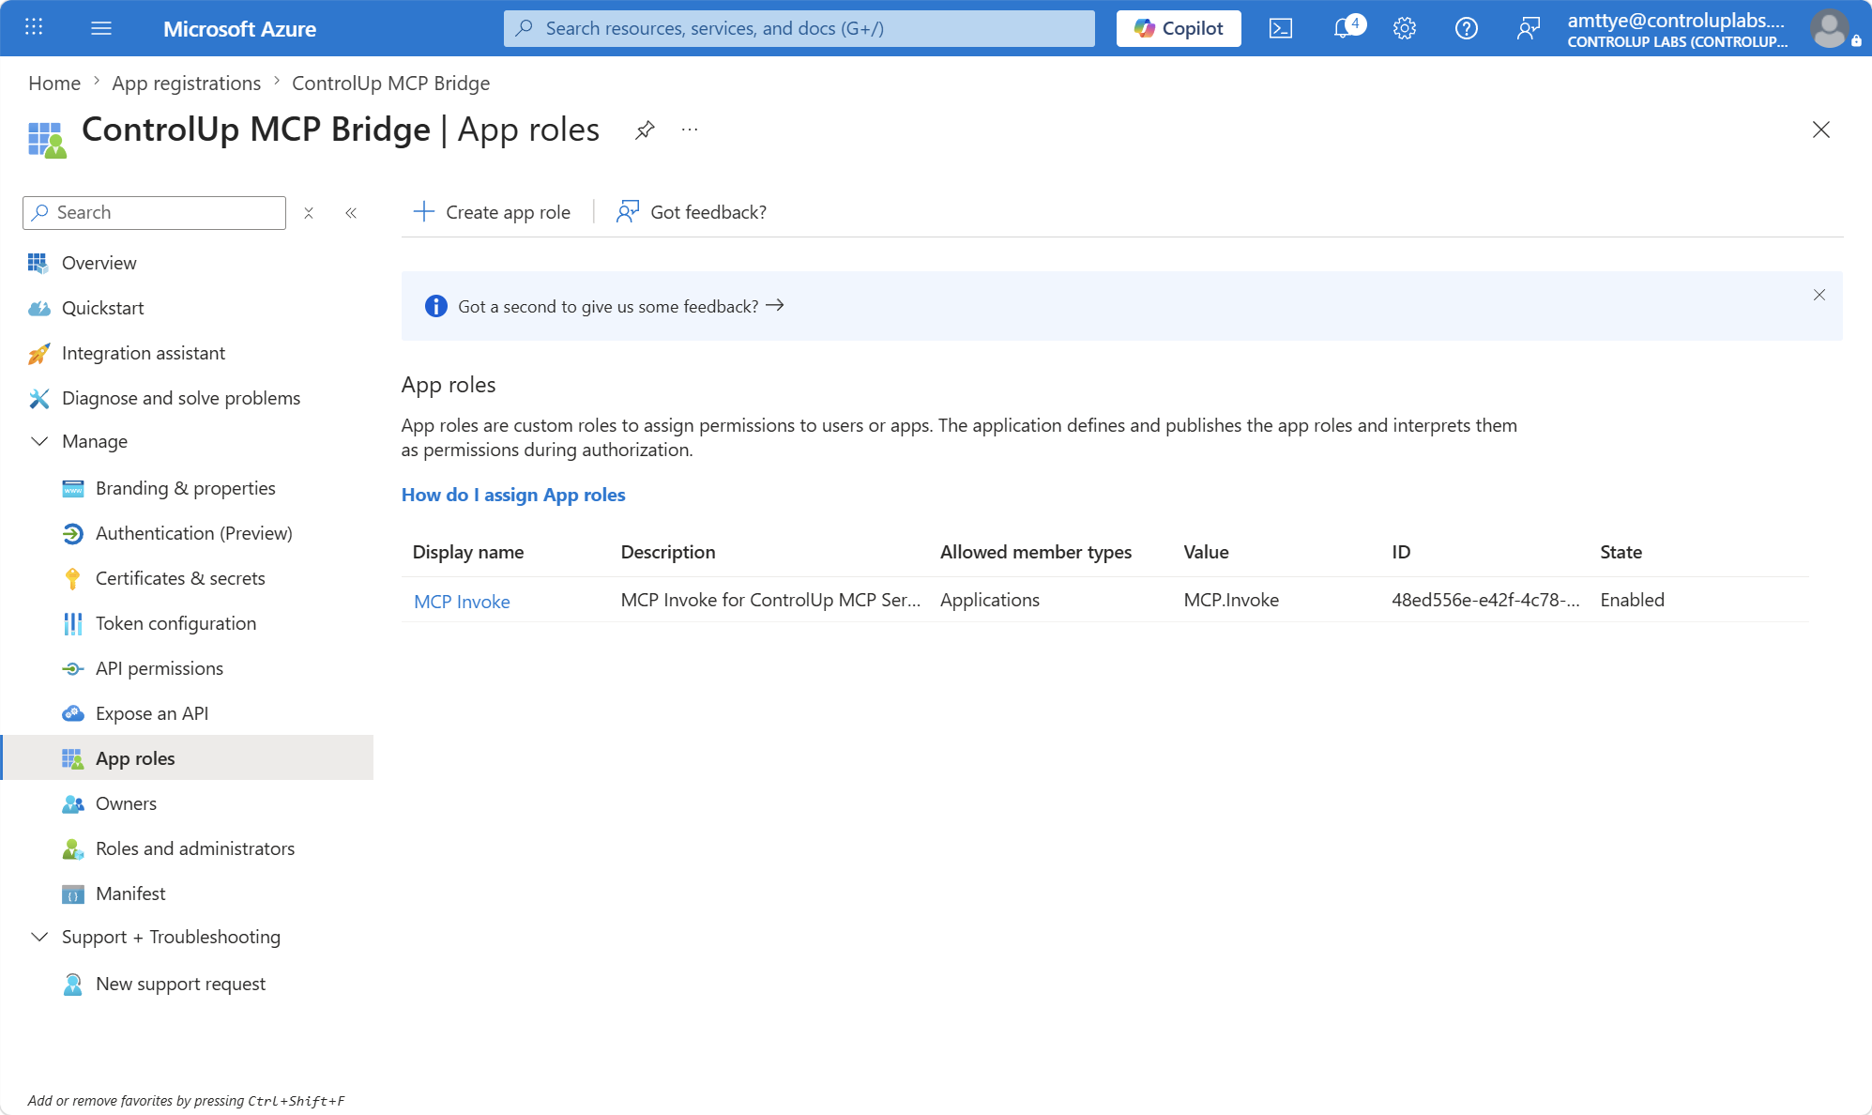1872x1115 pixels.
Task: Open the help question mark icon
Action: (x=1467, y=28)
